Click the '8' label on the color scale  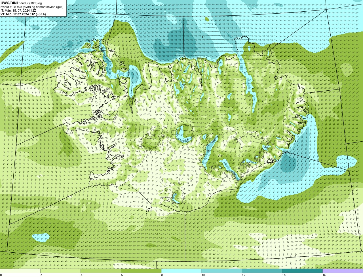(x=162, y=275)
